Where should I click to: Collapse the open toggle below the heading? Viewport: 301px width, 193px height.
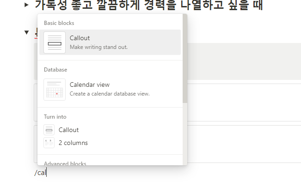click(27, 32)
